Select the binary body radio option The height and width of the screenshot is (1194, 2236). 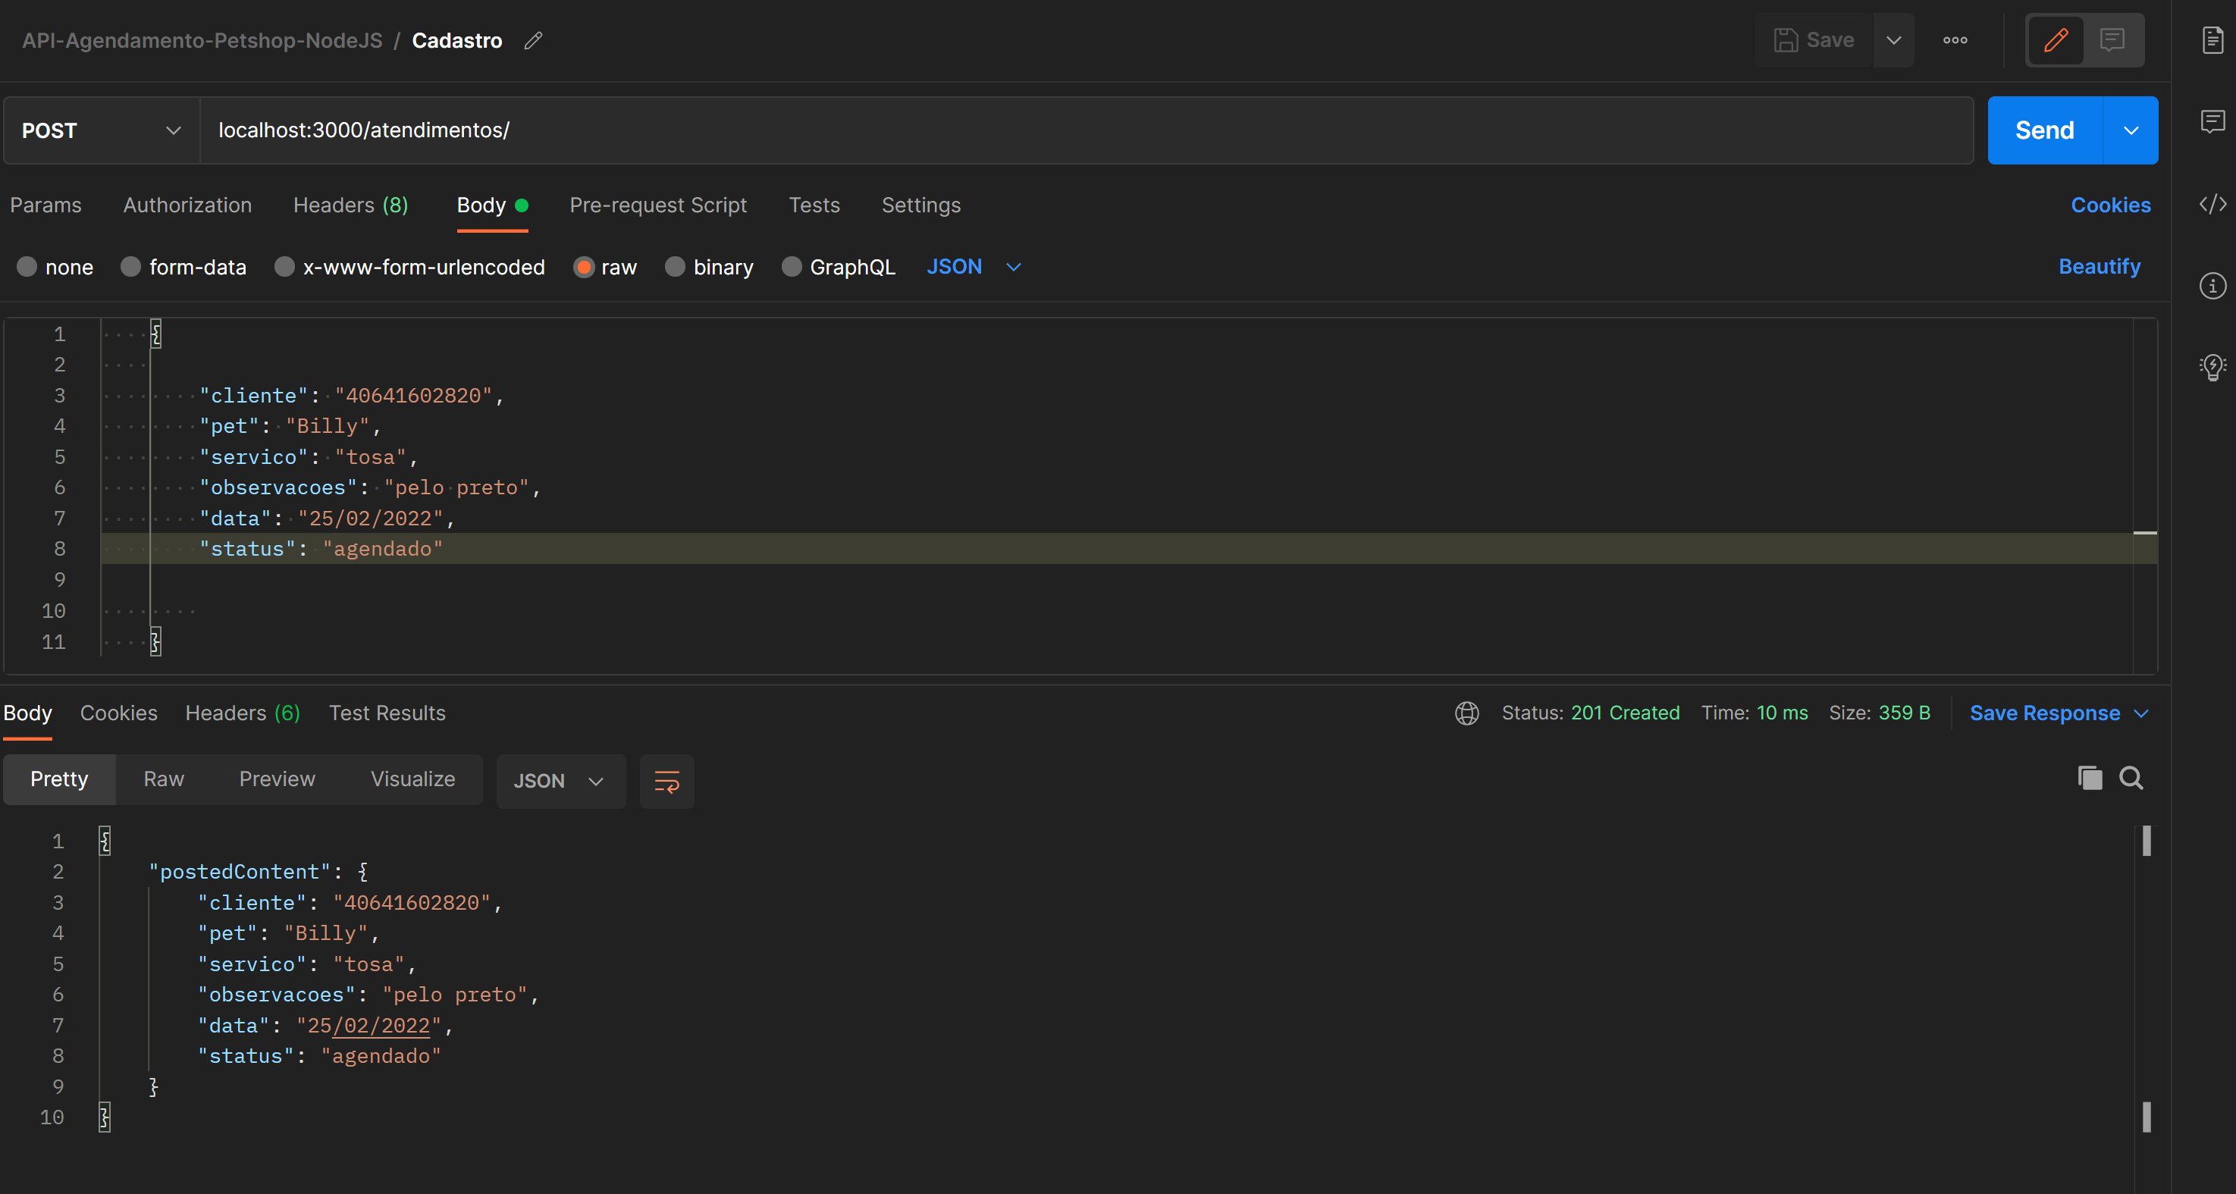[675, 266]
